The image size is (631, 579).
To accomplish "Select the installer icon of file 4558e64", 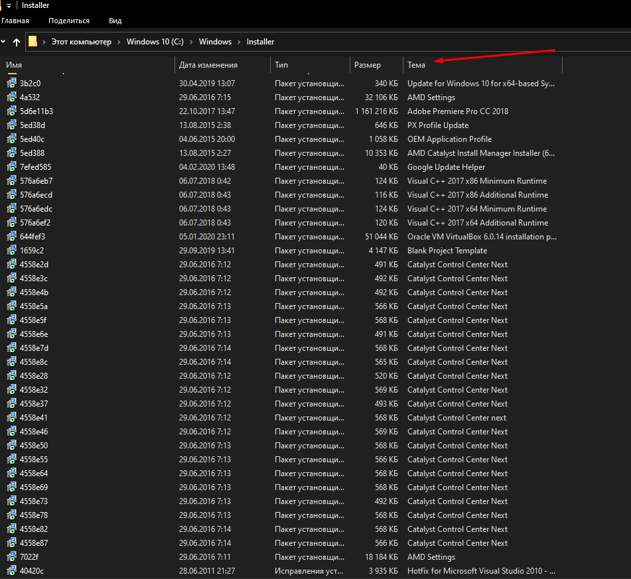I will 12,473.
